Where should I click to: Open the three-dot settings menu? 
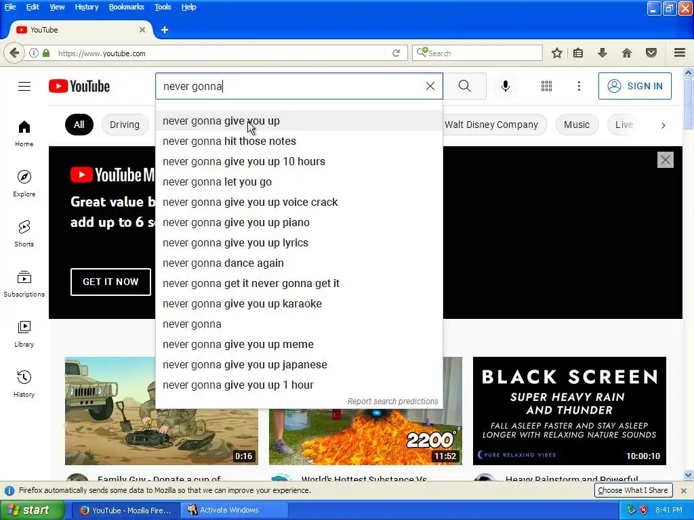click(579, 86)
